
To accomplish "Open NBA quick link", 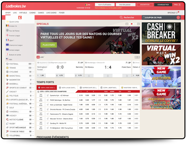I will click(9, 59).
